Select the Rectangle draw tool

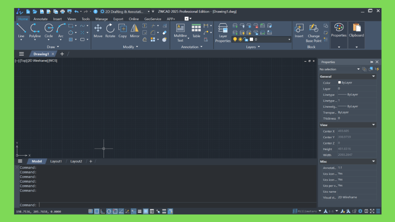point(71,26)
